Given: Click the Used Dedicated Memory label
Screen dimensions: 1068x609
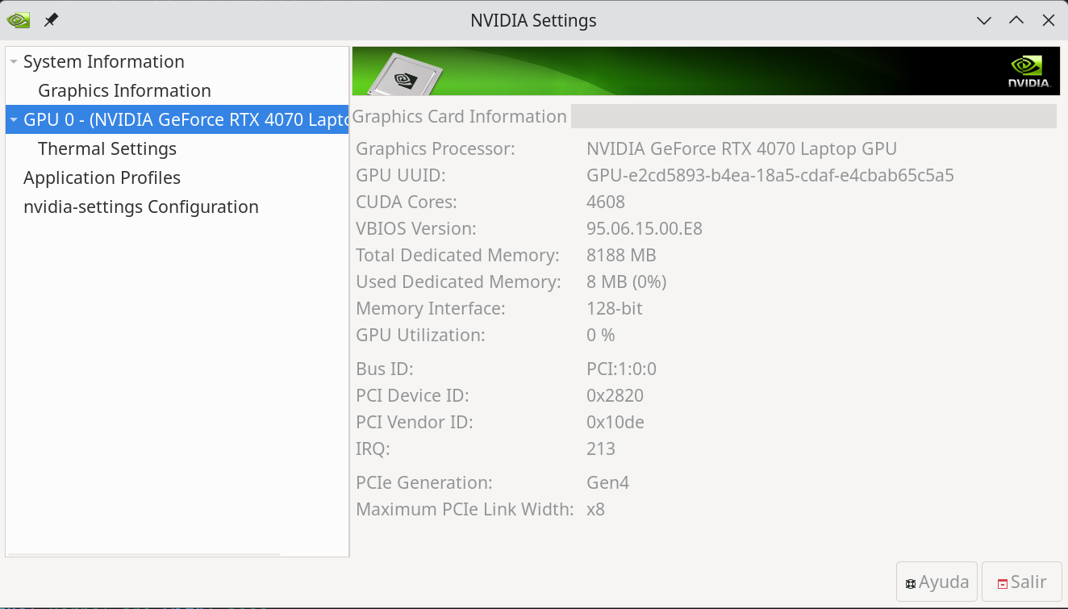Looking at the screenshot, I should point(458,282).
